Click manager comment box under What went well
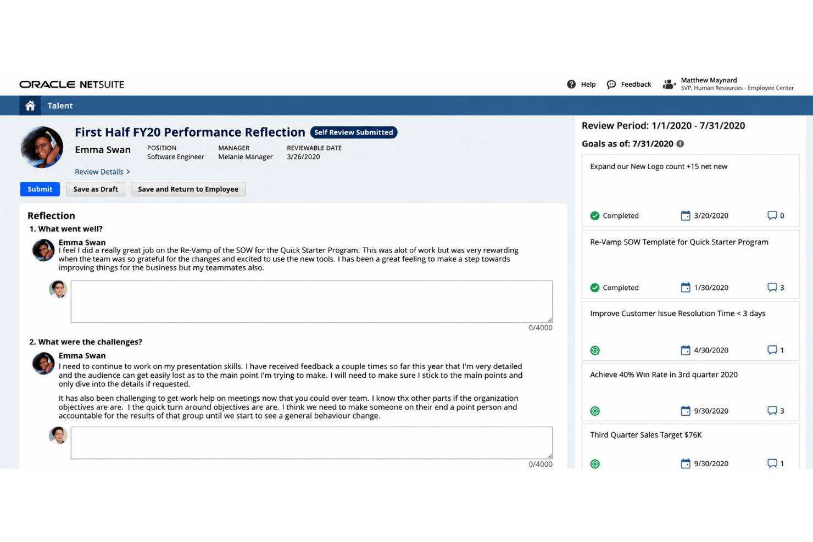Viewport: 813px width, 542px height. pyautogui.click(x=311, y=301)
